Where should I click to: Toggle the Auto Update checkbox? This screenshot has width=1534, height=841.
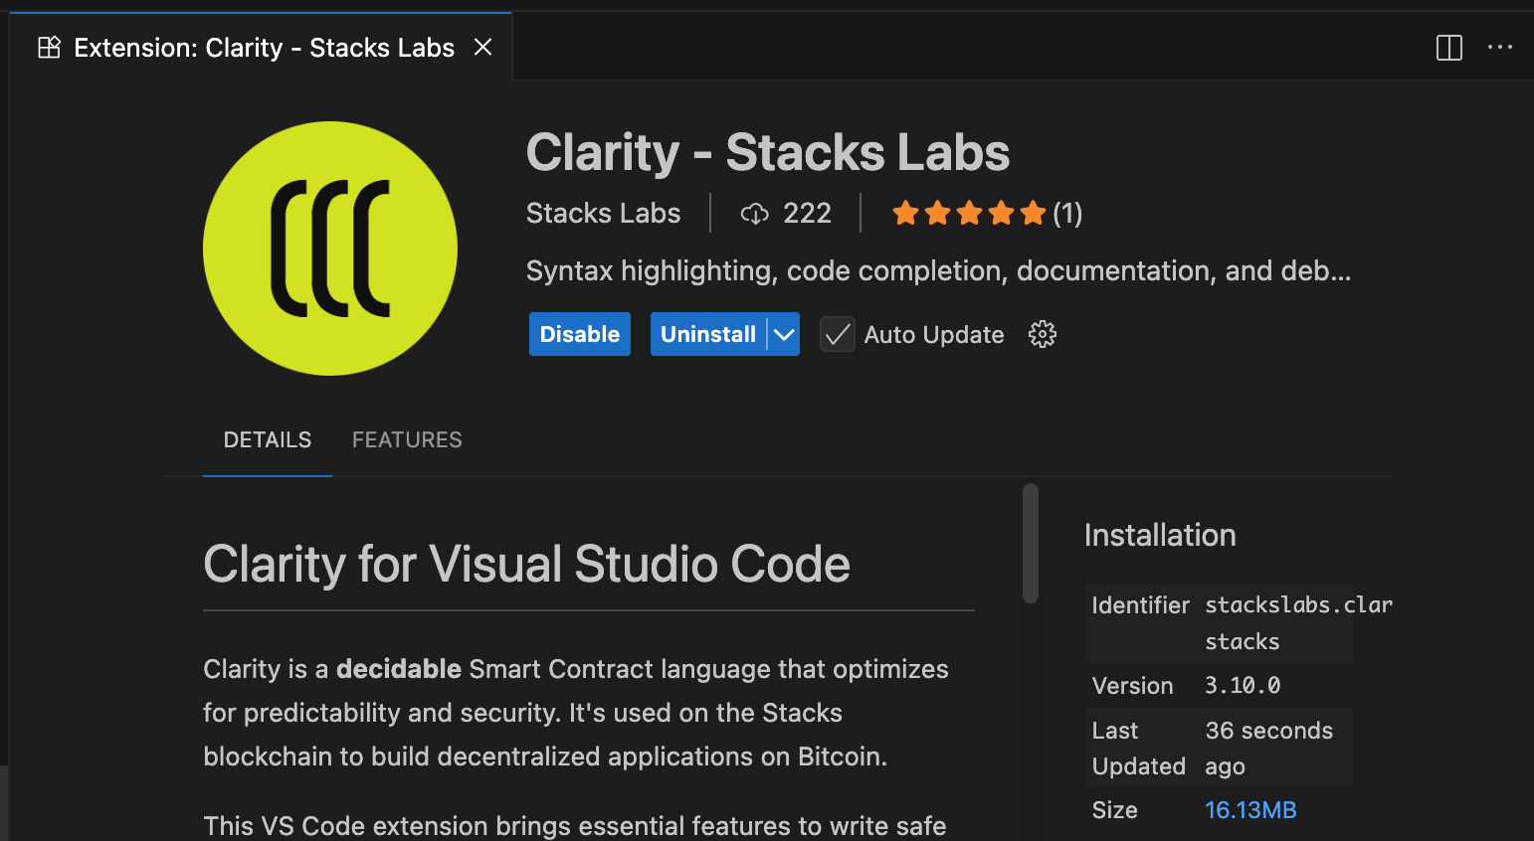(x=838, y=335)
